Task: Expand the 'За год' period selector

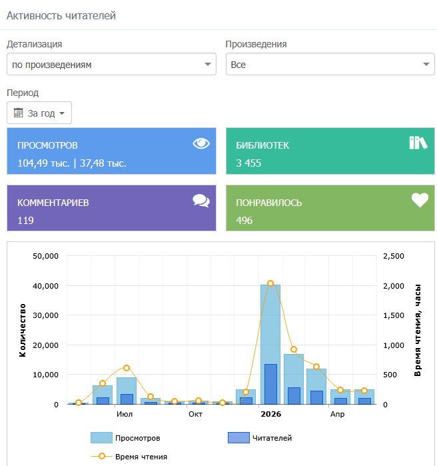Action: pos(39,113)
